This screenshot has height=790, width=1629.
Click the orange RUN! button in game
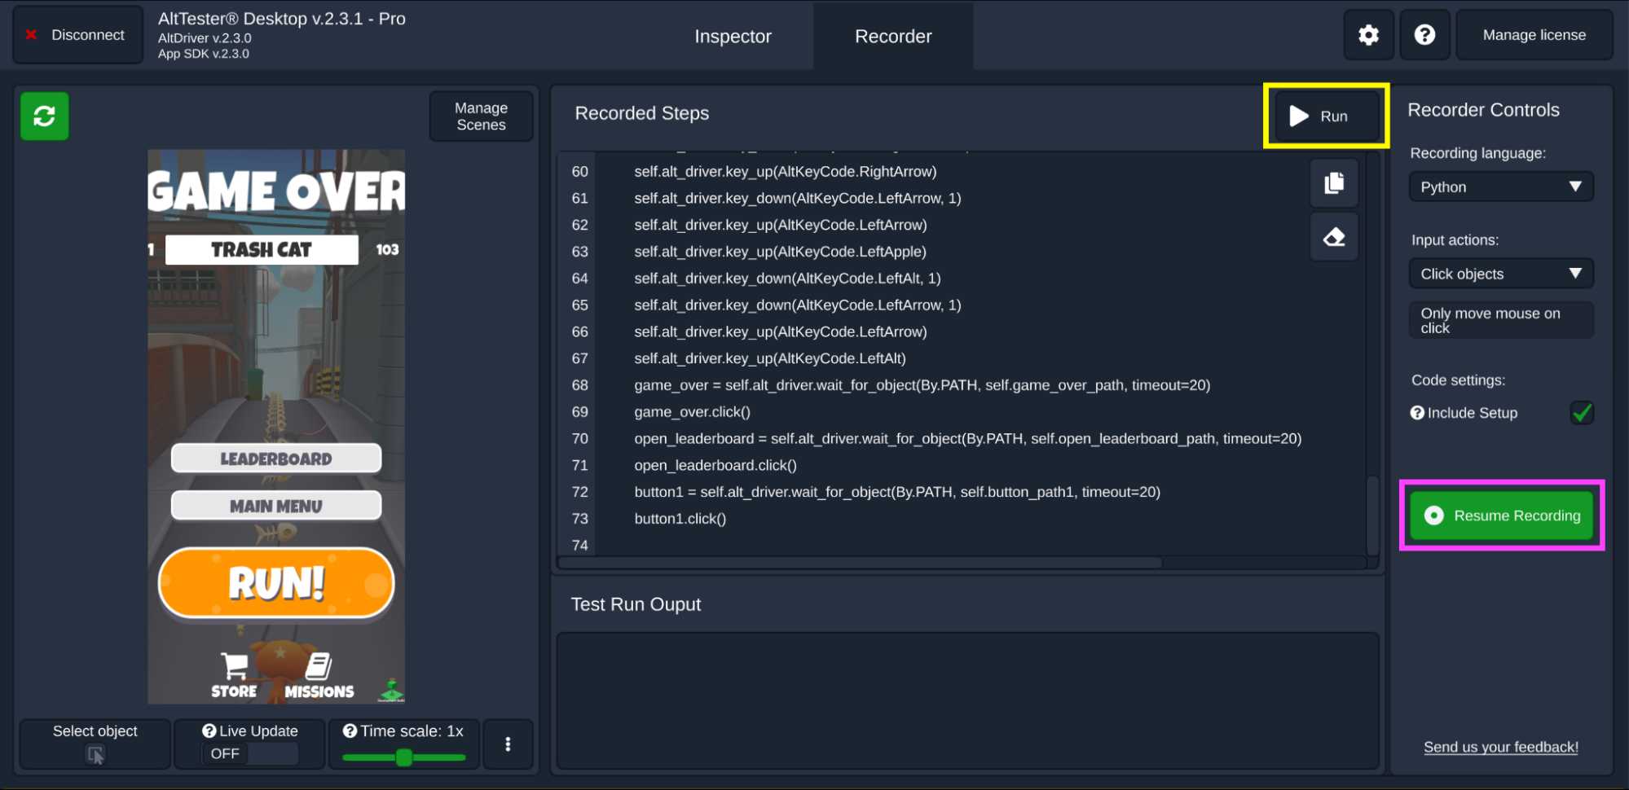(276, 583)
